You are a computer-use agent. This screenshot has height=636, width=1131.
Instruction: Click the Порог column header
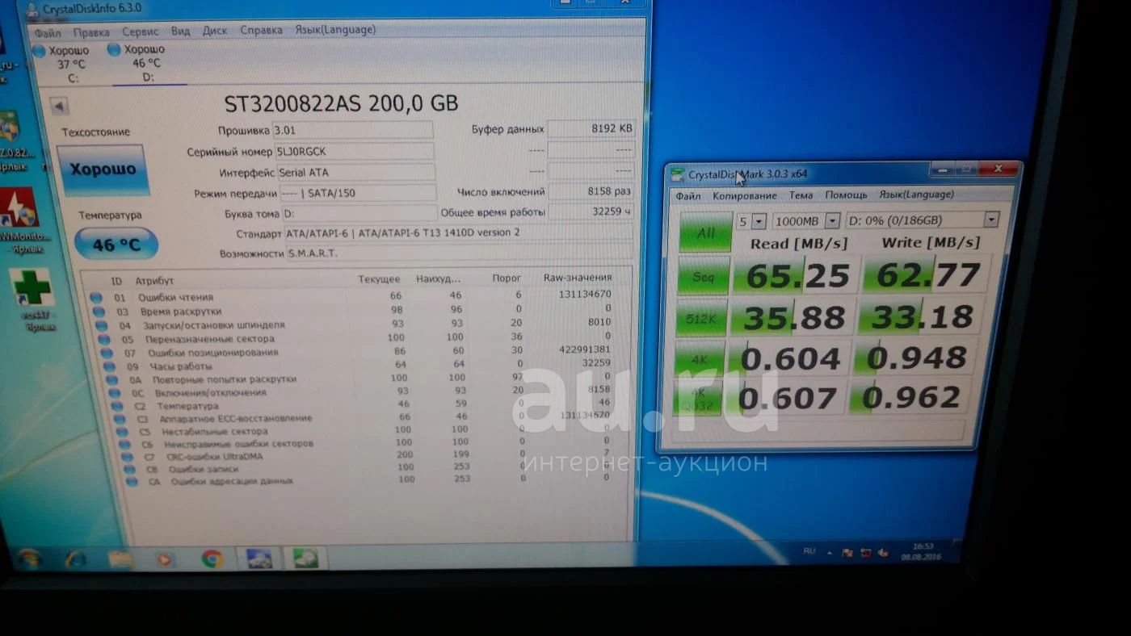[507, 278]
